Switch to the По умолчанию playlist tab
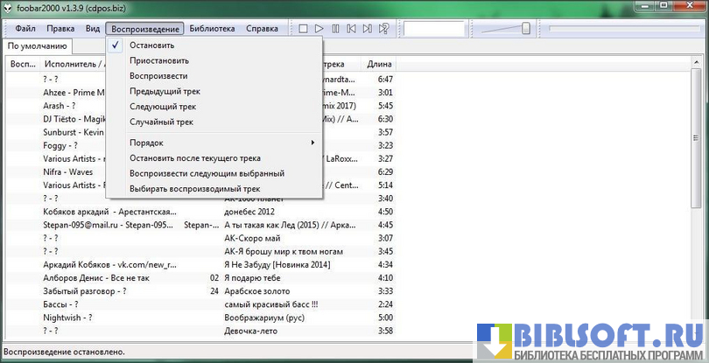Screen dimensions: 709x363 (36, 45)
